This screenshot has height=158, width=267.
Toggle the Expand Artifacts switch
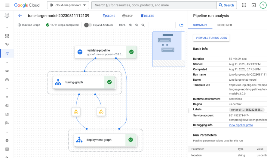[88, 25]
